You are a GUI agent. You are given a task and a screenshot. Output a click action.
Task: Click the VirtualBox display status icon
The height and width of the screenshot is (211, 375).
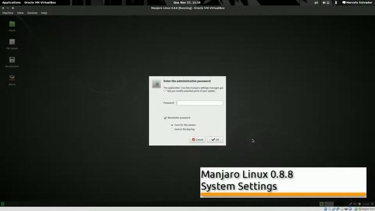pyautogui.click(x=346, y=209)
